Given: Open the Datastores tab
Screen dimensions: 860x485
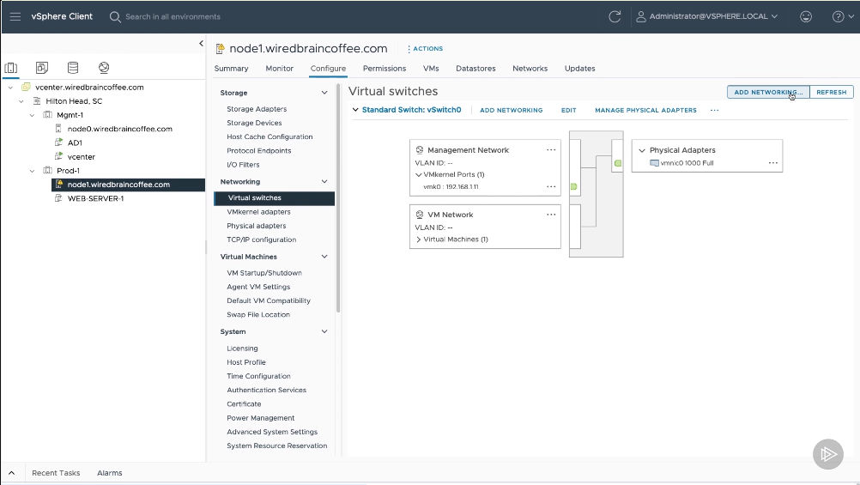Looking at the screenshot, I should (475, 69).
